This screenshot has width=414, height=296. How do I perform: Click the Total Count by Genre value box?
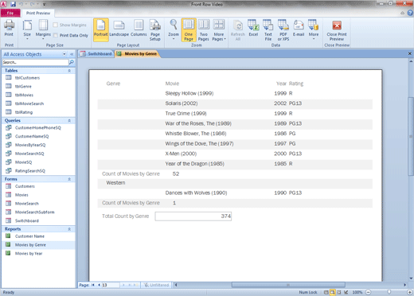[x=193, y=216]
